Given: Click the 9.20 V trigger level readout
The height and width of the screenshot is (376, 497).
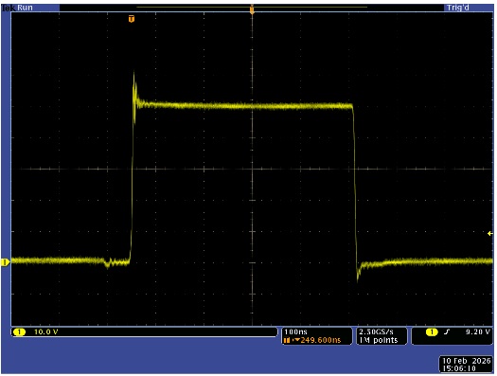Looking at the screenshot, I should 478,331.
